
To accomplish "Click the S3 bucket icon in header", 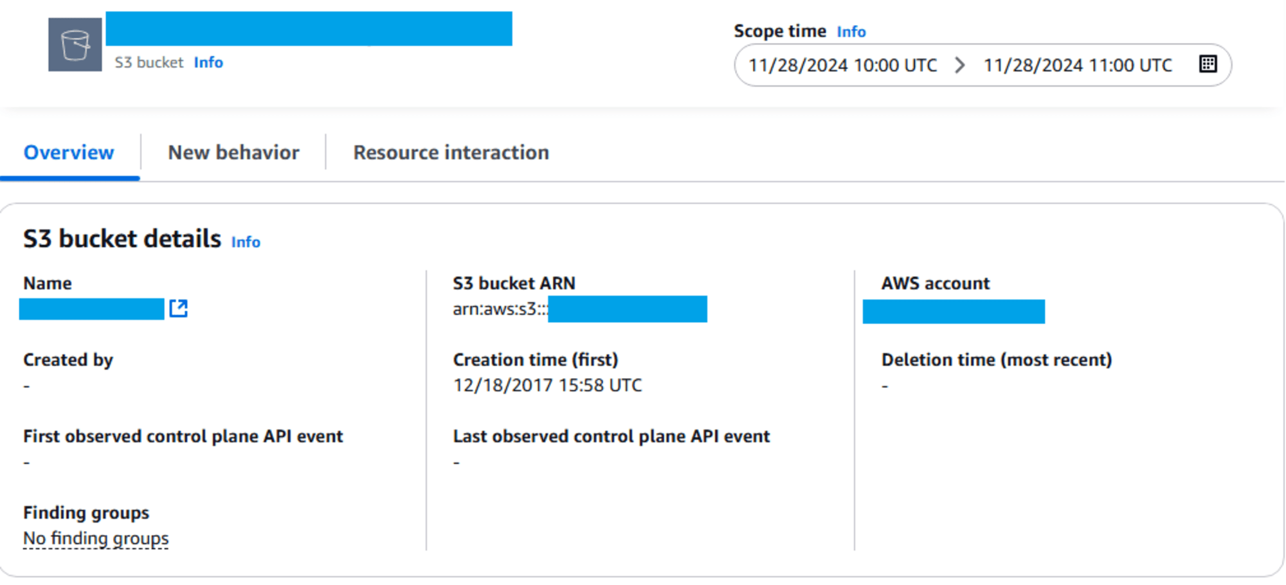I will [75, 45].
